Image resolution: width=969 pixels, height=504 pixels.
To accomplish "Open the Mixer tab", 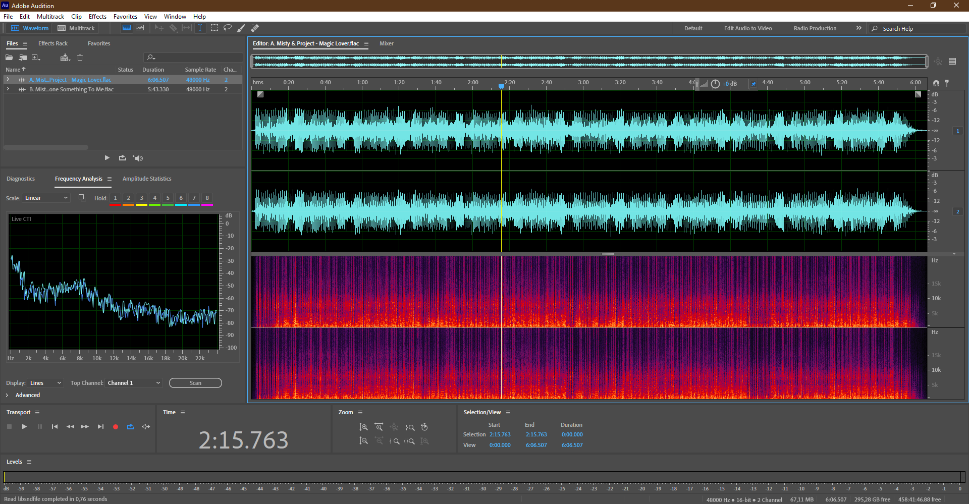I will [387, 43].
